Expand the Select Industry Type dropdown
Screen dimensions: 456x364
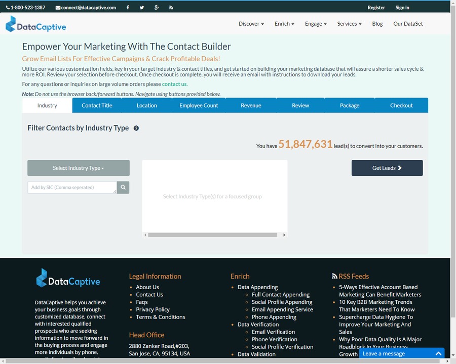click(x=79, y=168)
